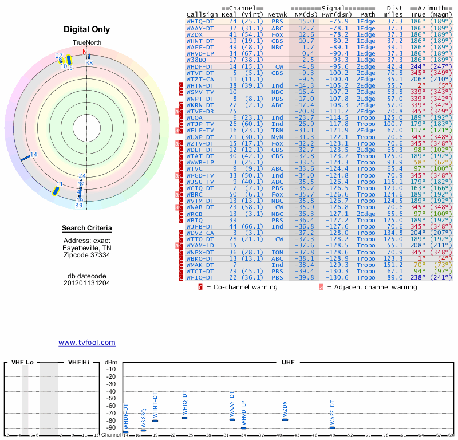This screenshot has width=458, height=440.
Task: Click the red N north indicator
Action: tap(85, 52)
